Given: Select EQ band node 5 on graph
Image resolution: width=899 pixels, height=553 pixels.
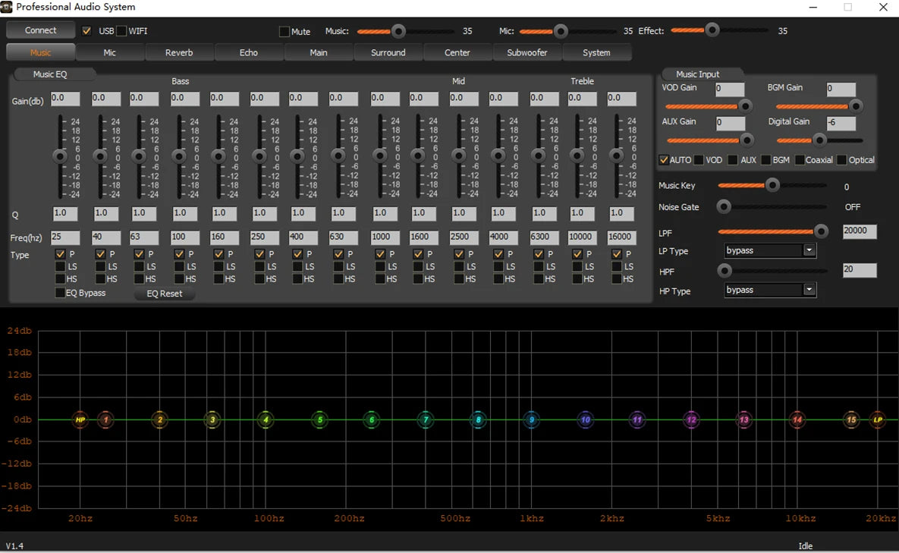Looking at the screenshot, I should [x=320, y=419].
